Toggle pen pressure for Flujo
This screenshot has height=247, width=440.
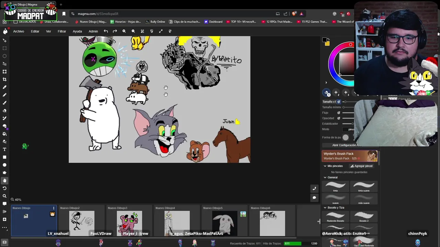(339, 113)
